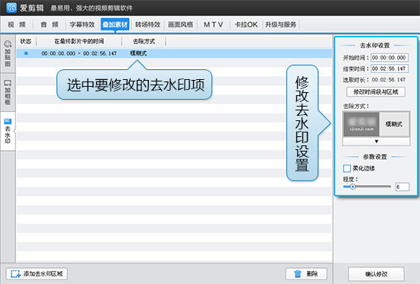Switch to the 音频 tab
The height and width of the screenshot is (284, 420).
point(50,24)
